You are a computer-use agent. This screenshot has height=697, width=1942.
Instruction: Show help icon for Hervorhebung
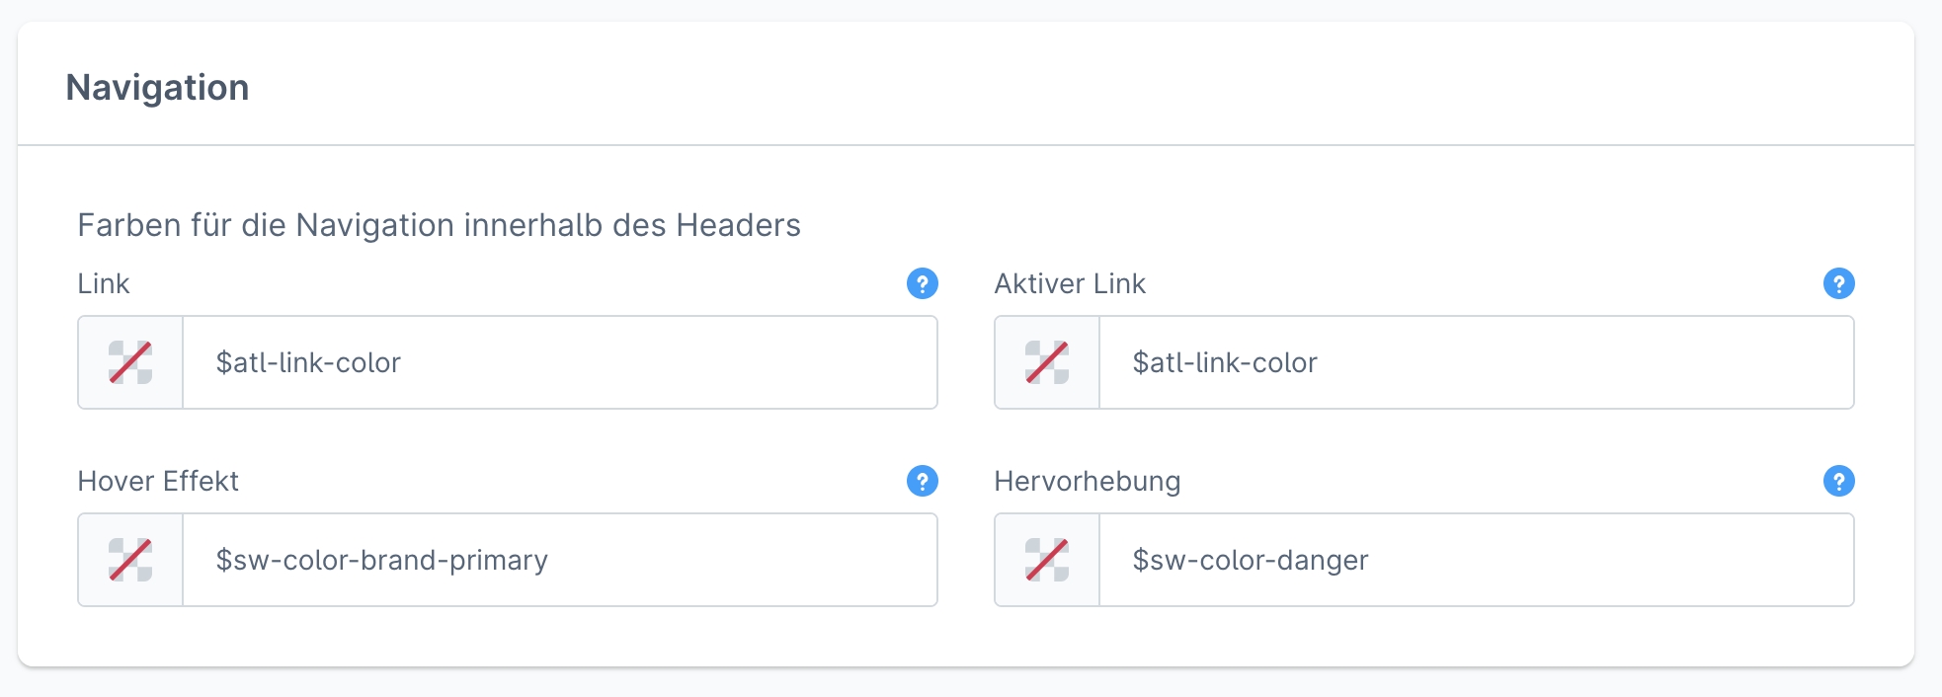click(1838, 482)
